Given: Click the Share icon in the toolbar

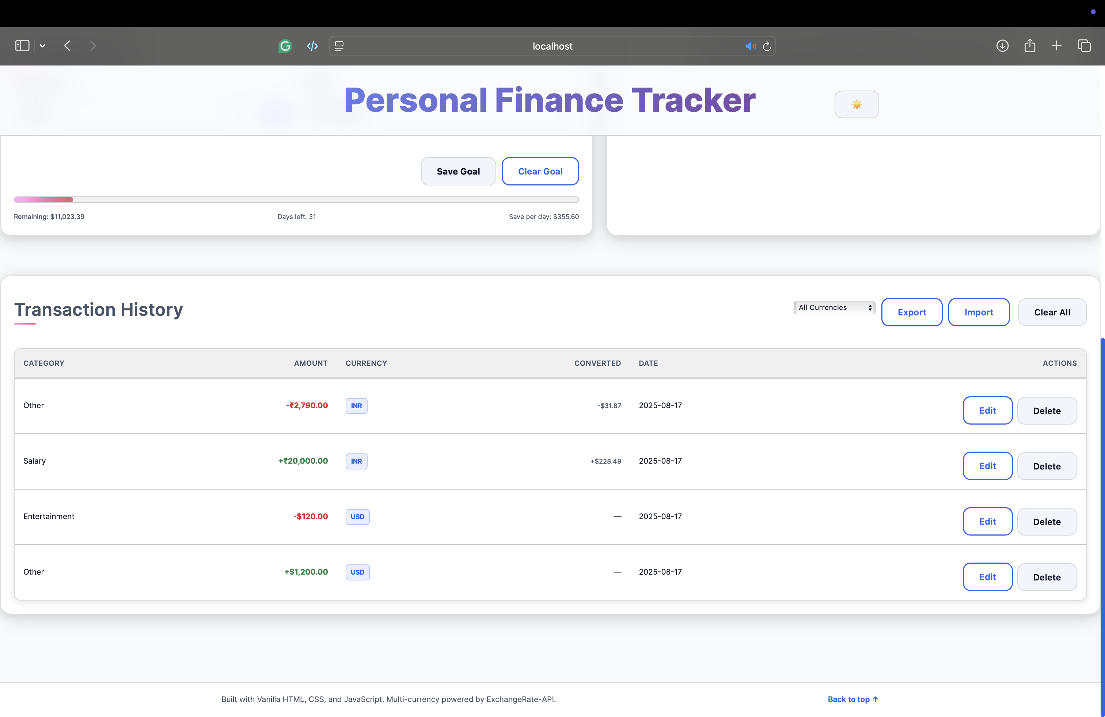Looking at the screenshot, I should [x=1029, y=45].
